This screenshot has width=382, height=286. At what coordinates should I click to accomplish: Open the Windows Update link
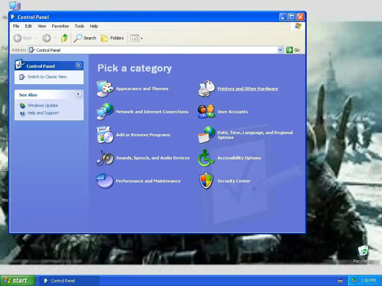pos(43,105)
